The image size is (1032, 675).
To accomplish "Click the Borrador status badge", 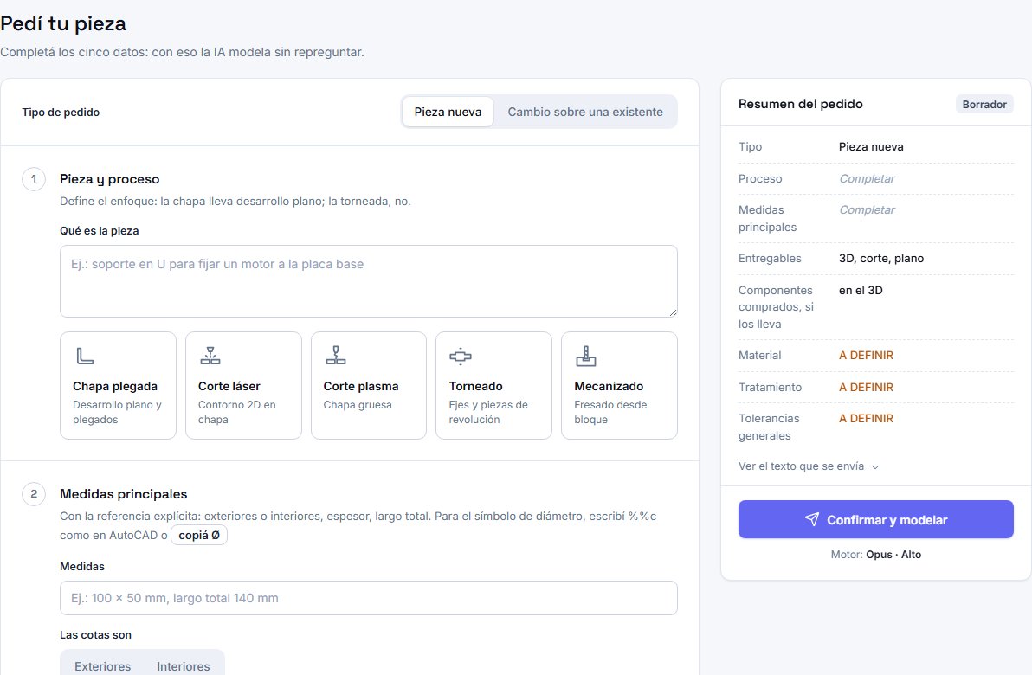I will click(x=984, y=104).
